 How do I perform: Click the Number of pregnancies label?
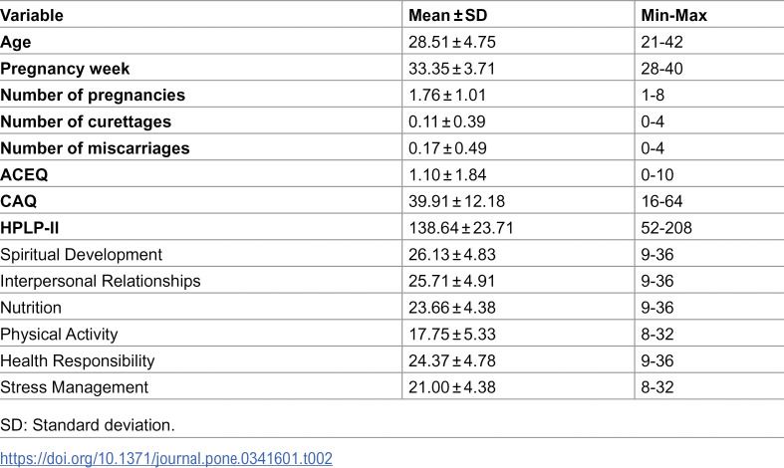pos(93,95)
